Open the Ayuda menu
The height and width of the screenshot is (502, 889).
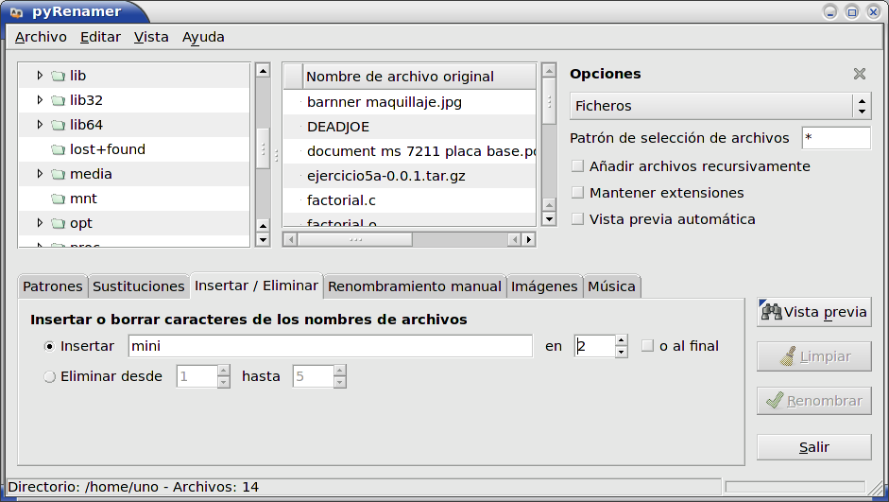point(203,37)
